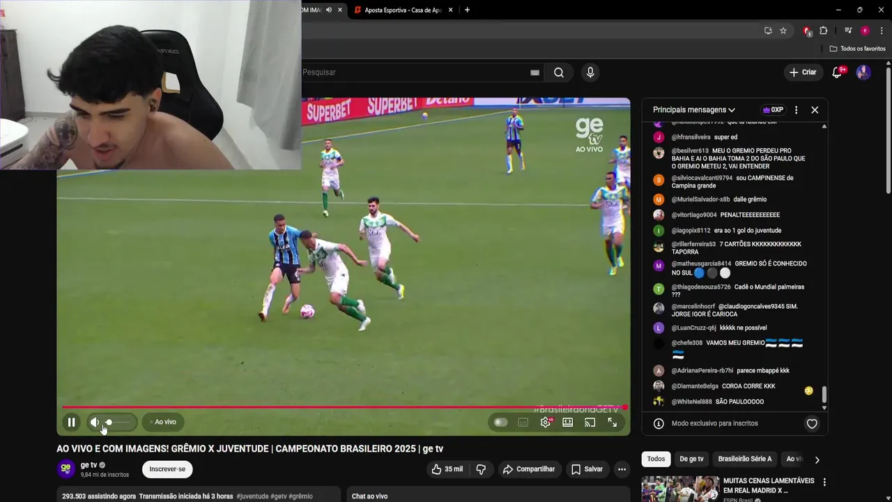892x502 pixels.
Task: Open Chrome three-dot menu
Action: (x=882, y=31)
